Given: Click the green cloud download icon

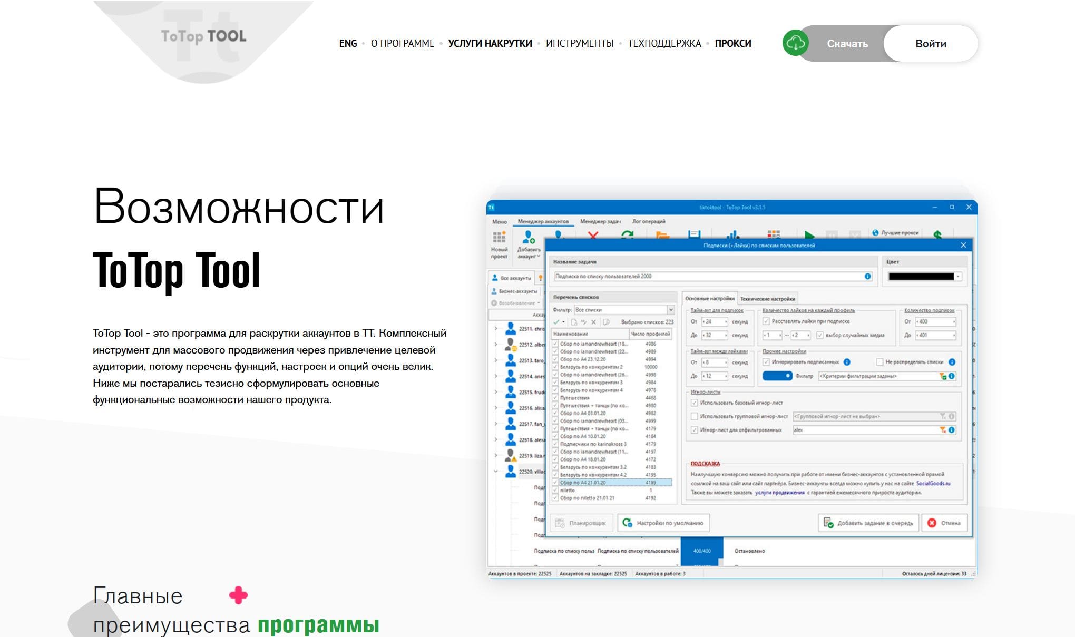Looking at the screenshot, I should (795, 43).
